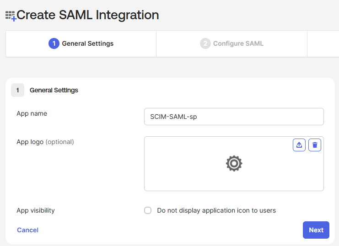Click the Cancel link
Image resolution: width=339 pixels, height=246 pixels.
(x=27, y=230)
